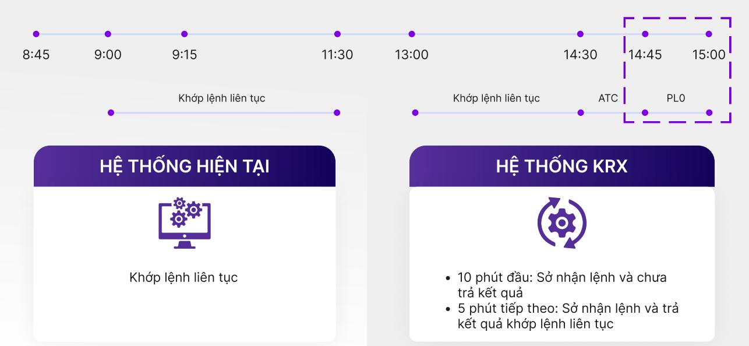Click the morning Khớp lệnh liên tục label
The width and height of the screenshot is (749, 346).
click(x=222, y=98)
